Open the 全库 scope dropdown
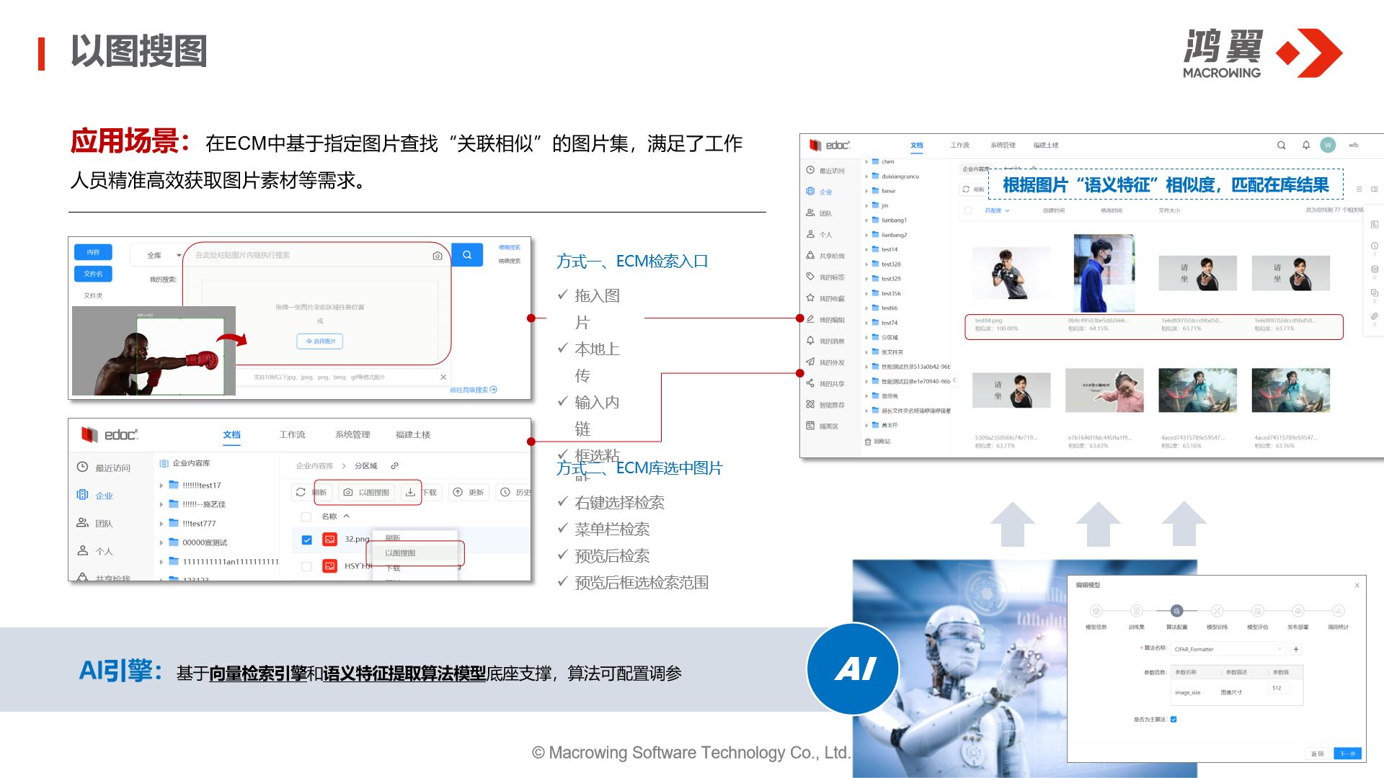1384x778 pixels. click(x=163, y=255)
